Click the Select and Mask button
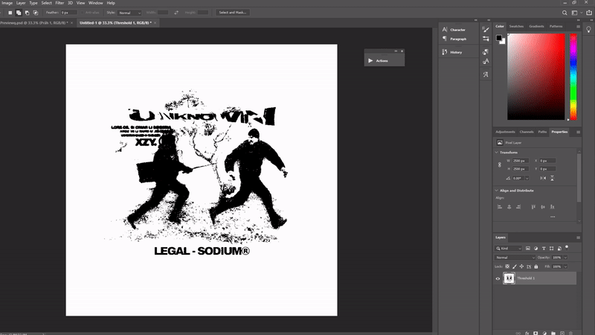The height and width of the screenshot is (335, 595). coord(233,13)
